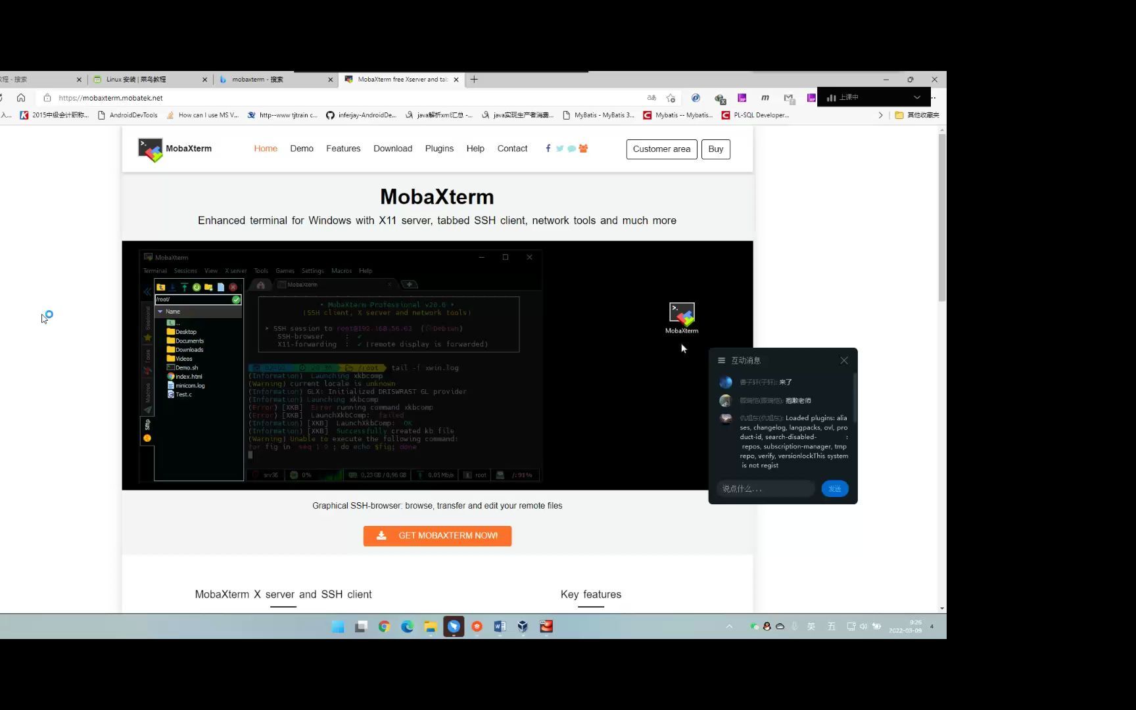This screenshot has height=710, width=1136.
Task: Open the 'MyBatis - MyBatis 3' bookmark
Action: click(x=599, y=115)
